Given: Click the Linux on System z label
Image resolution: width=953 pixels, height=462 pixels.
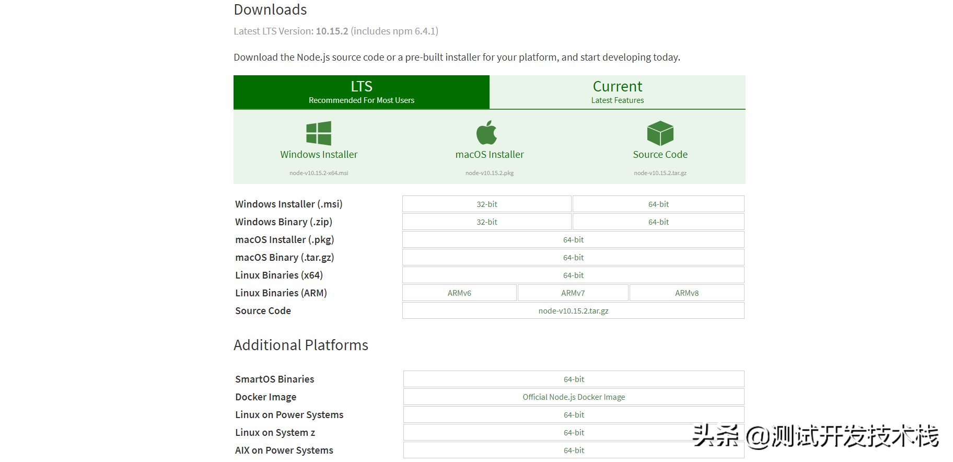Looking at the screenshot, I should point(275,432).
